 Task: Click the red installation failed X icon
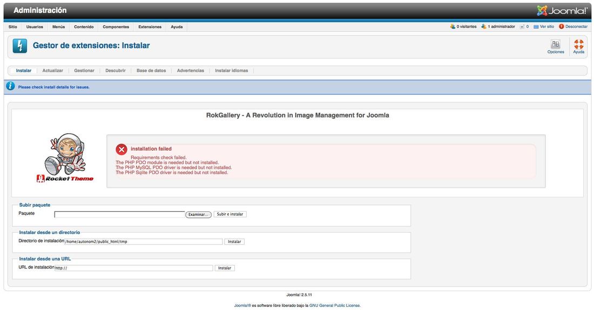tap(121, 150)
